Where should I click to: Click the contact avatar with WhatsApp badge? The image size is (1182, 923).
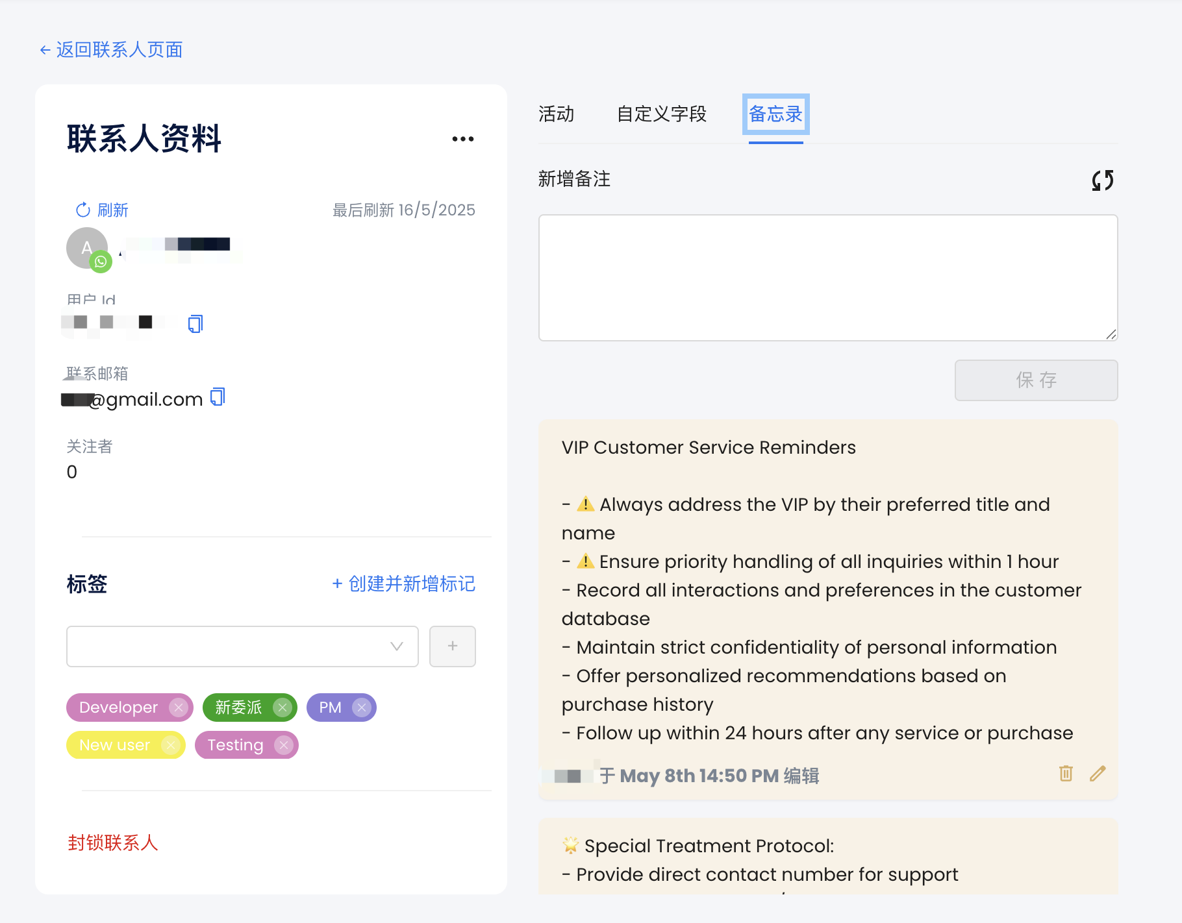tap(88, 249)
